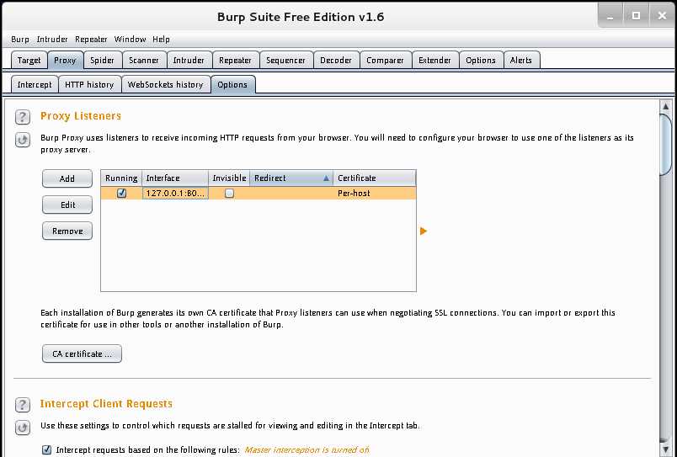
Task: Switch to the Spider tab
Action: [103, 61]
